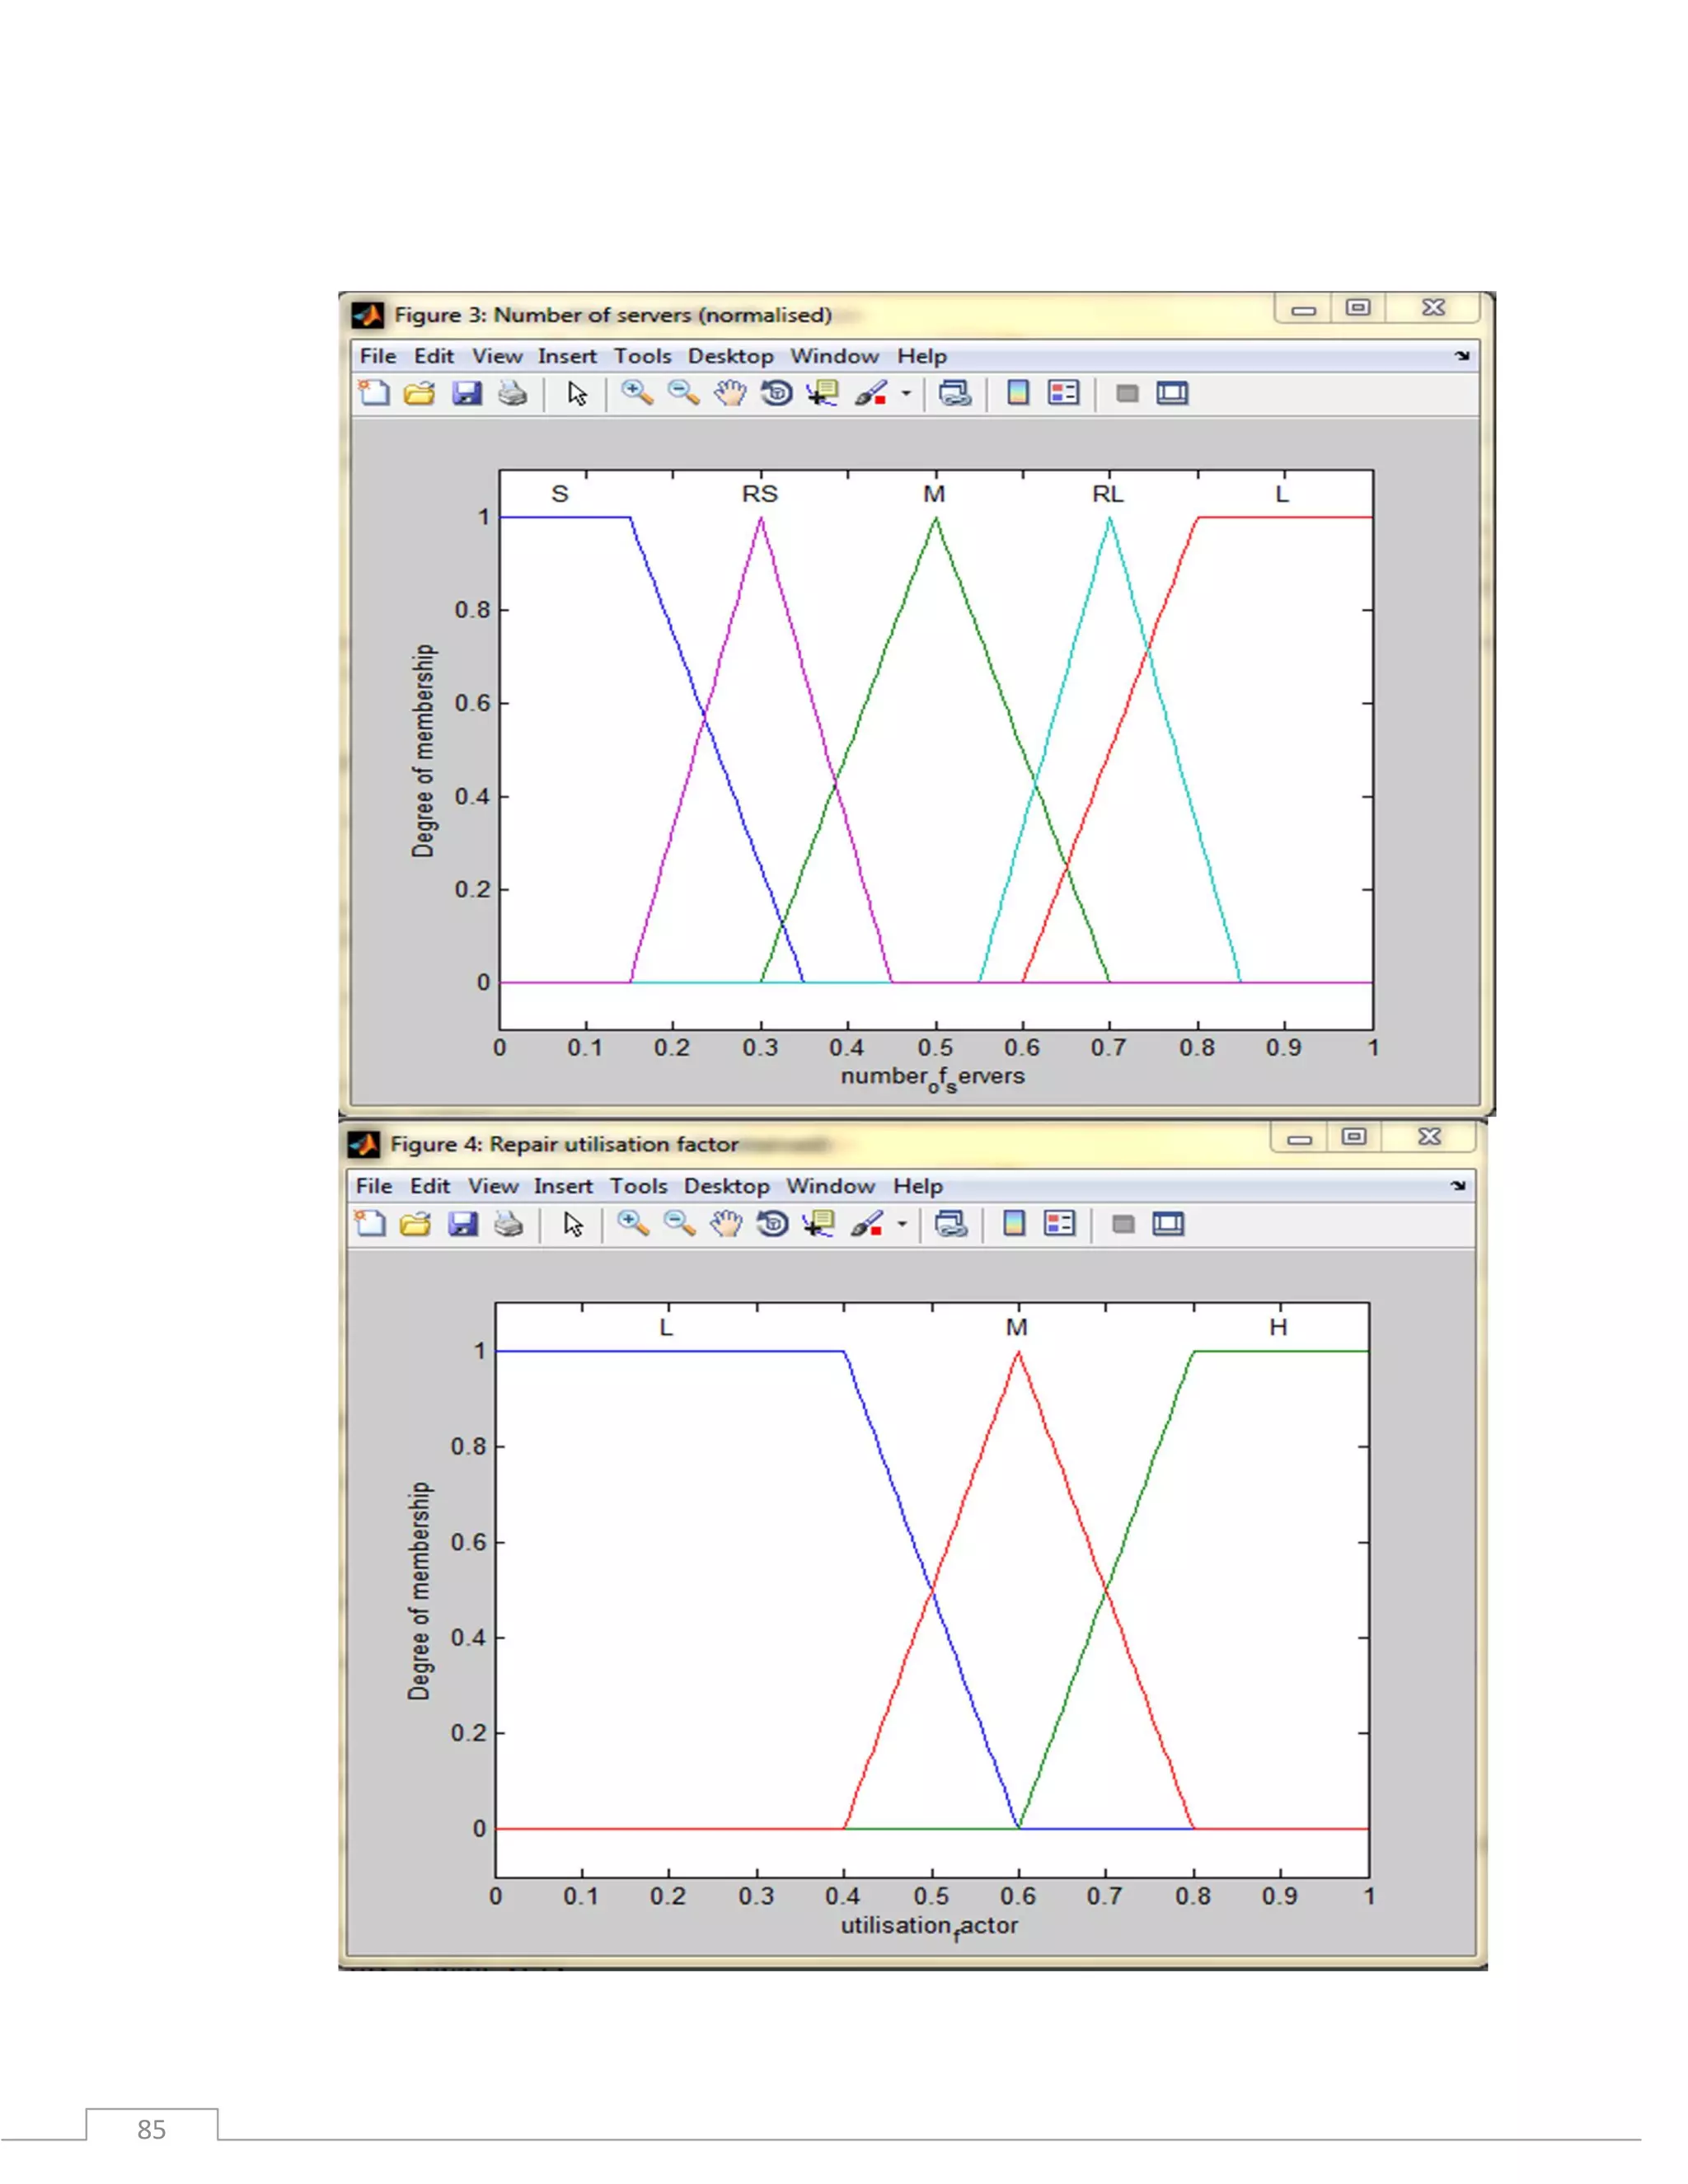Insert Colorbar in Figure 3 toolbar
This screenshot has width=1688, height=2184.
1018,393
